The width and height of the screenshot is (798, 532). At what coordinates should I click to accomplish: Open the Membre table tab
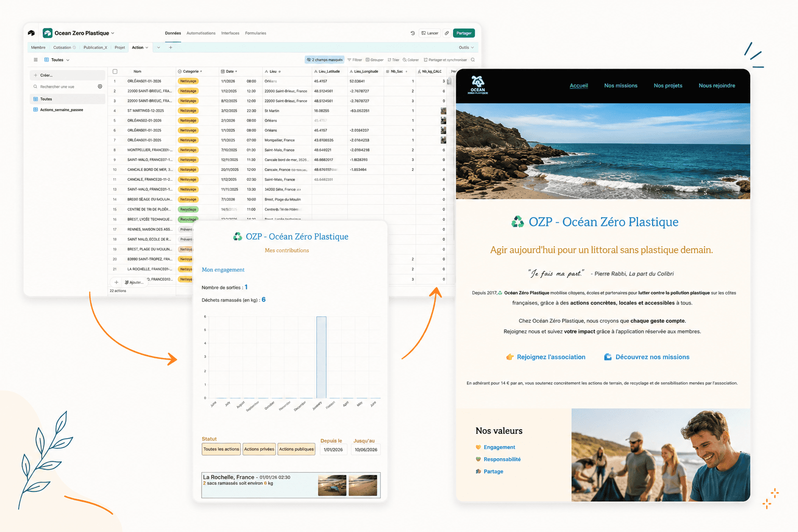coord(38,47)
